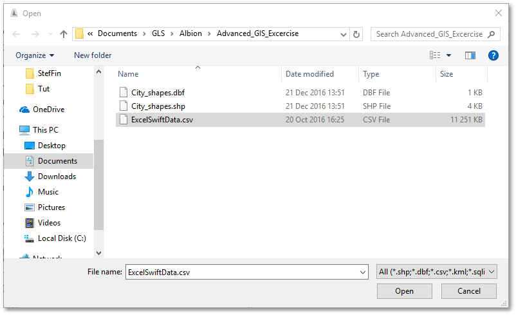Click the search magnifier icon

(491, 34)
